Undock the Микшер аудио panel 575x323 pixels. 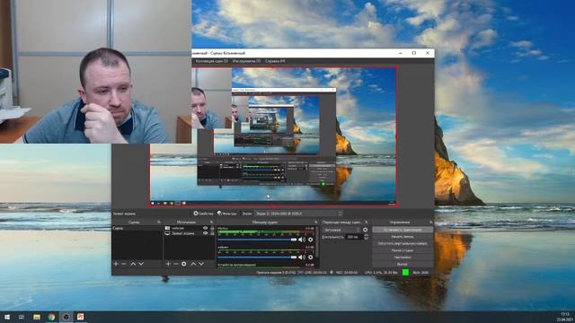(315, 222)
